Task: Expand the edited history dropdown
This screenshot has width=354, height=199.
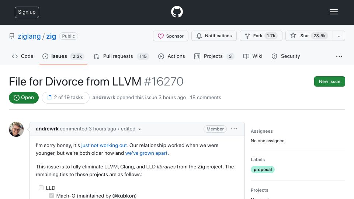Action: click(131, 129)
